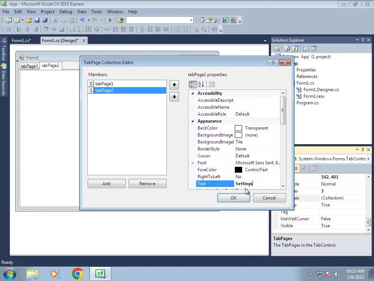Click the Make Same Size layout icon

[x=88, y=29]
